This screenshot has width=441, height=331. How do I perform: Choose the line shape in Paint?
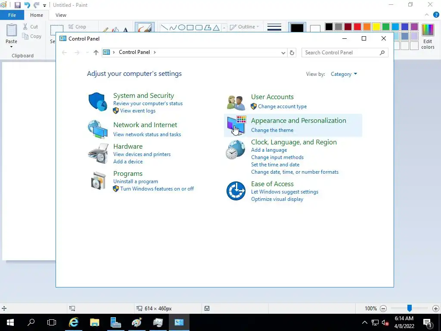(x=164, y=27)
